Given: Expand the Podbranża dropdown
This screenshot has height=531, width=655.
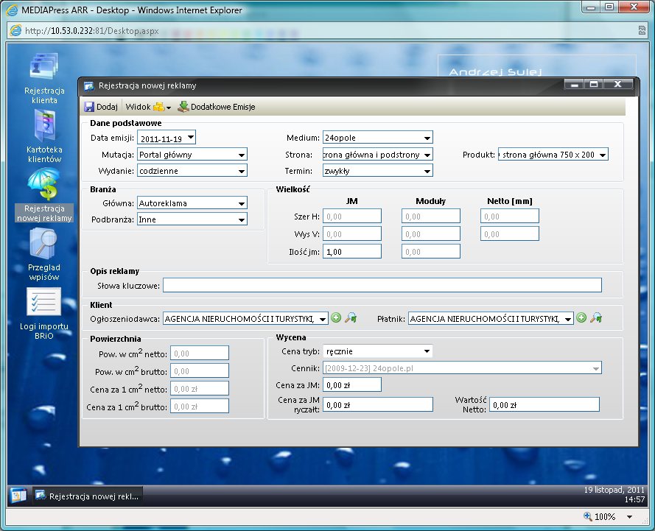Looking at the screenshot, I should (242, 220).
